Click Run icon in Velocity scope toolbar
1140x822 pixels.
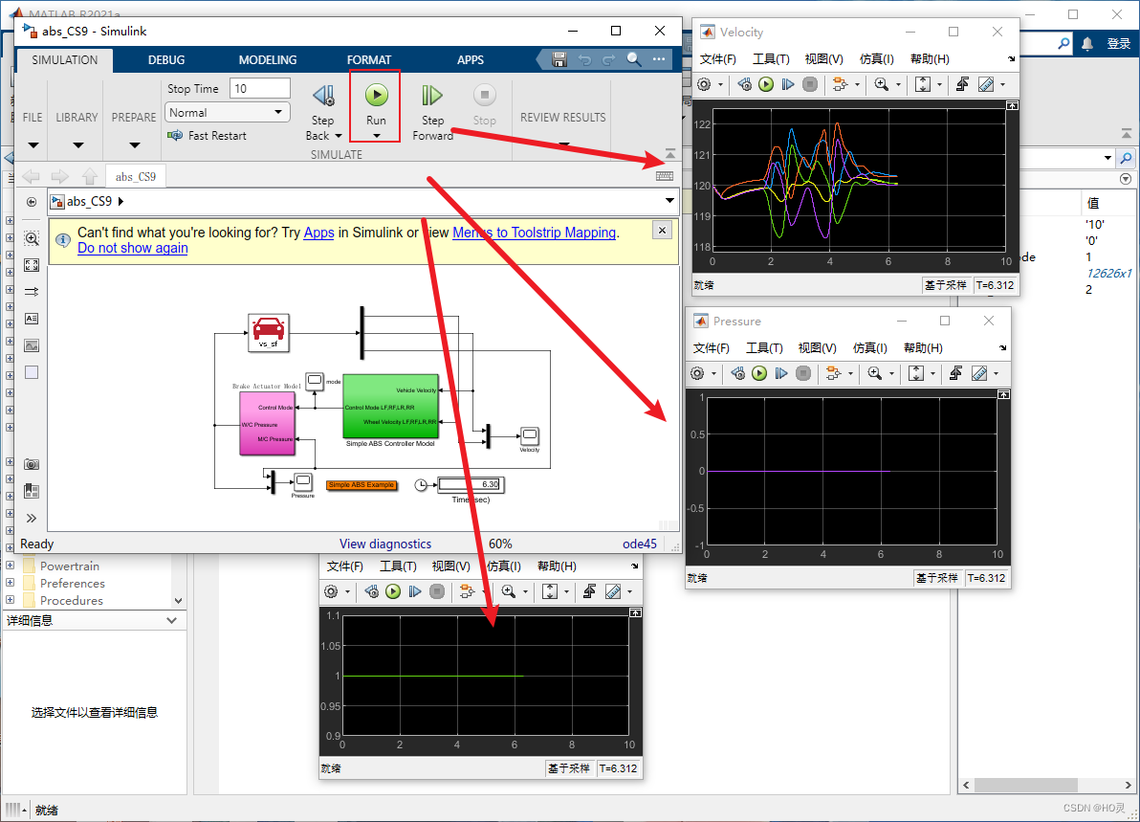(x=765, y=84)
